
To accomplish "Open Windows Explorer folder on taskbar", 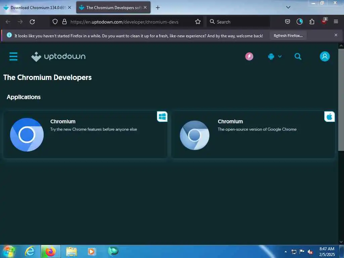I will 72,251.
